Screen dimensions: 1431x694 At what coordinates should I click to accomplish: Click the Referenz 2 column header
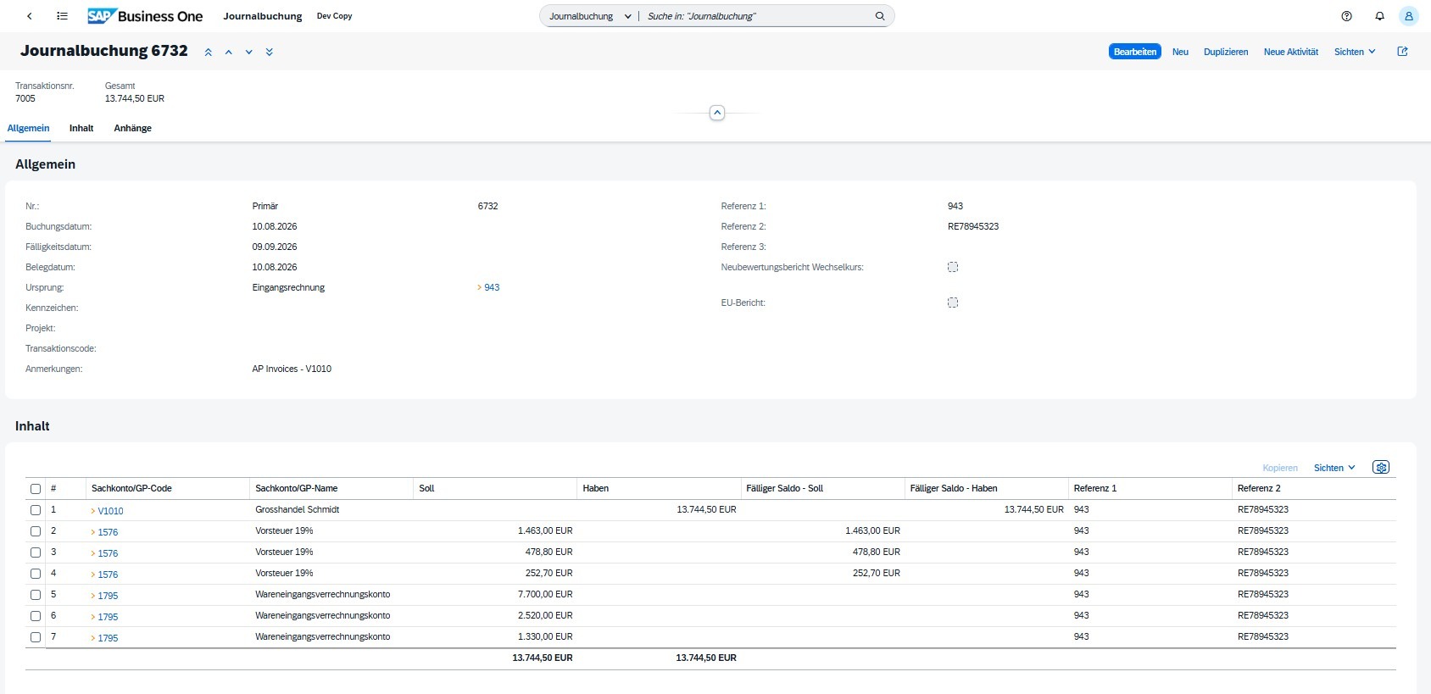coord(1313,489)
